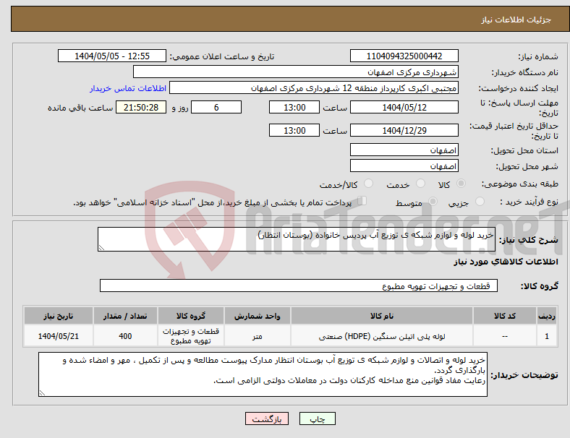Image resolution: width=570 pixels, height=438 pixels.
Task: Click the item name لوله پلی اتیلن سنگین (HDPE) صنعتی
Action: point(382,336)
